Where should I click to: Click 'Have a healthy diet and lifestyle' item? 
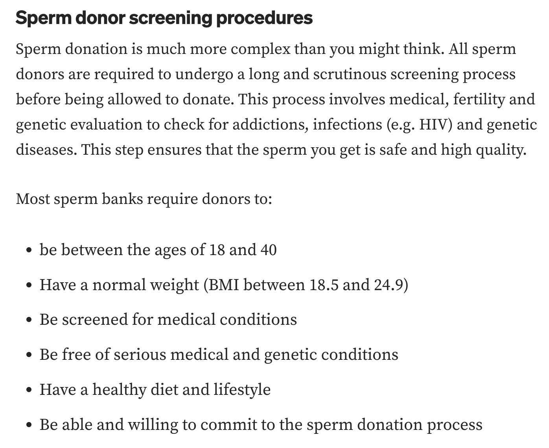point(155,389)
